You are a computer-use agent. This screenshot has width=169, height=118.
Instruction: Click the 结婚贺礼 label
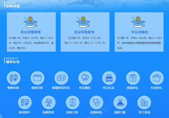coord(132,88)
